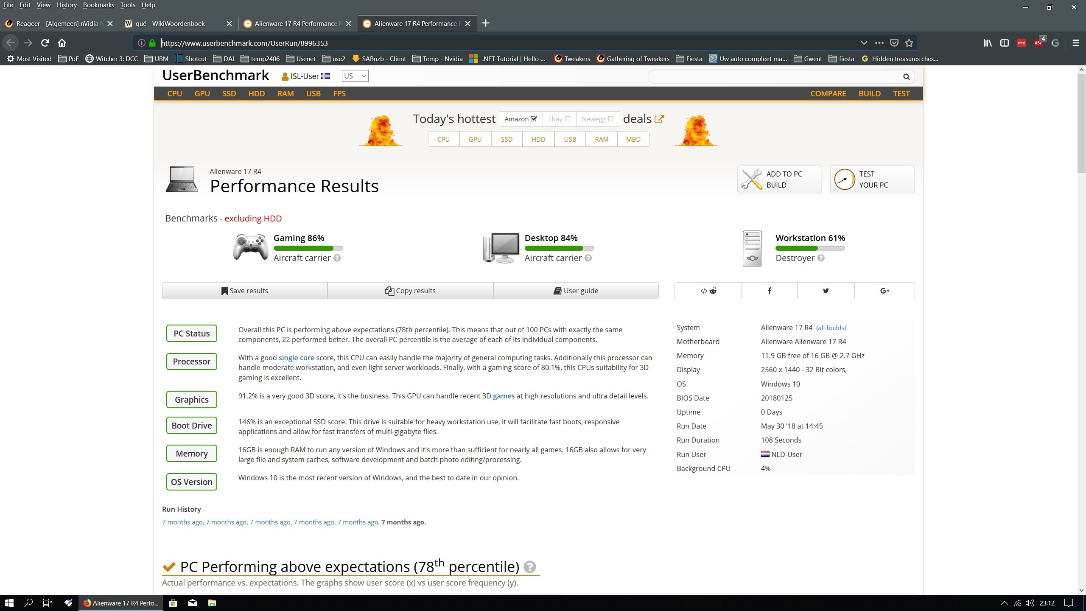
Task: Share results on Twitter
Action: click(826, 291)
